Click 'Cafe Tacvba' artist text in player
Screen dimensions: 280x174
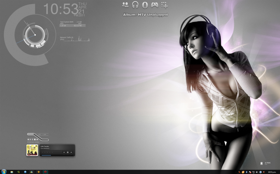[x=45, y=146]
